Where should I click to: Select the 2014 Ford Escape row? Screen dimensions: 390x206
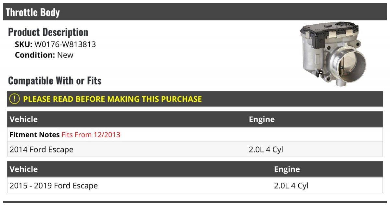pos(42,150)
